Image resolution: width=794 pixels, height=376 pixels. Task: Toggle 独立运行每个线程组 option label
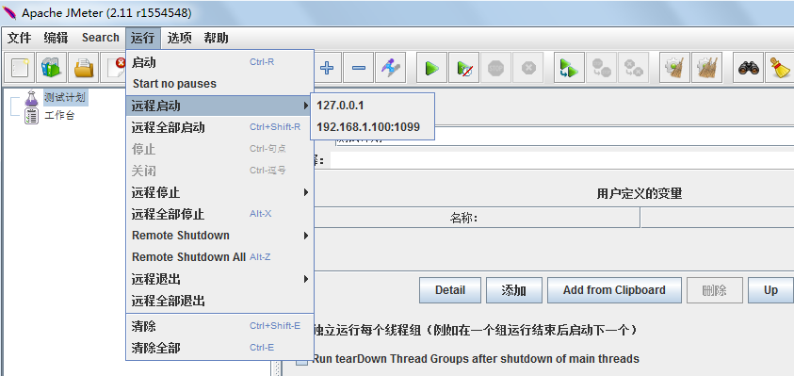coord(475,331)
